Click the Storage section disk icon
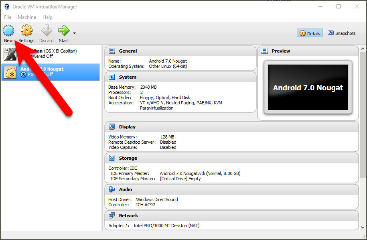The height and width of the screenshot is (240, 367). click(x=112, y=158)
